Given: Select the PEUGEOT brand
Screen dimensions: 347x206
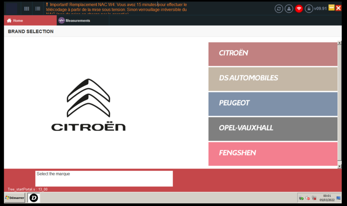Looking at the screenshot, I should [272, 103].
